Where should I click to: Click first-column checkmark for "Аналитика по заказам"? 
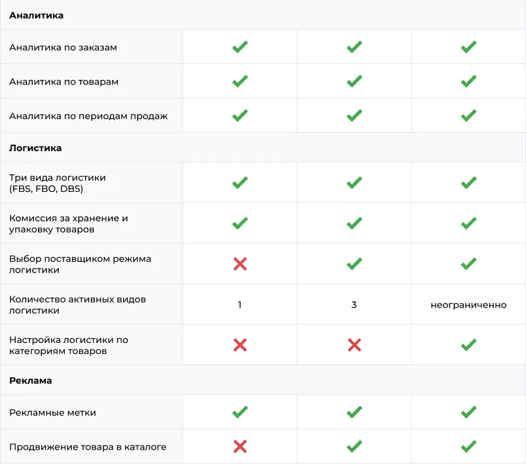click(x=240, y=47)
